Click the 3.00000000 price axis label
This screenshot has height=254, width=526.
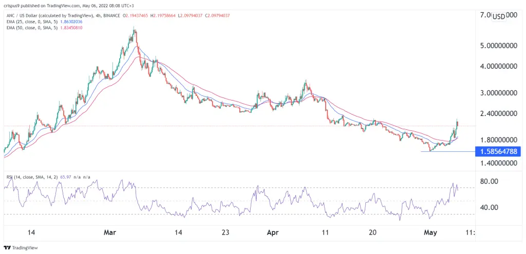tap(497, 93)
